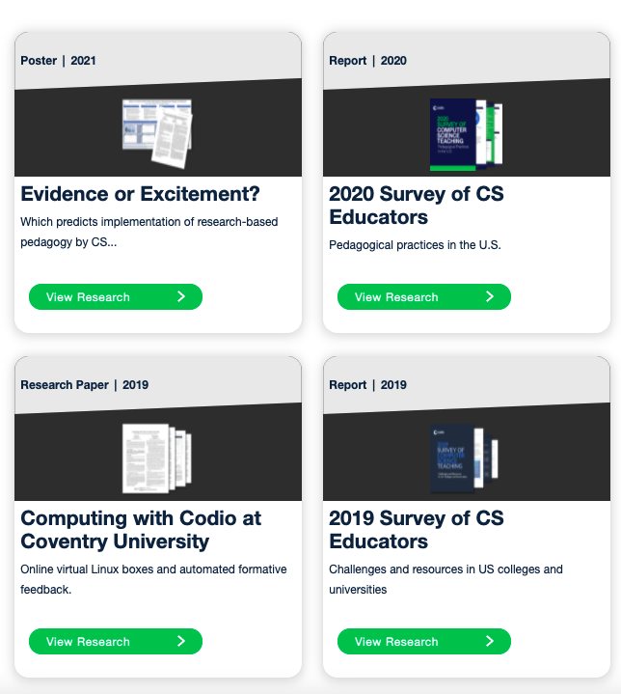Click the Evidence or Excitement? heading
Image resolution: width=621 pixels, height=694 pixels.
pyautogui.click(x=140, y=194)
